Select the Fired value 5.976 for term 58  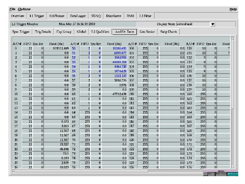[x=114, y=85]
